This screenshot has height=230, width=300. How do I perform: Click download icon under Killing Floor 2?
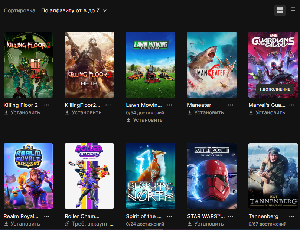point(6,112)
